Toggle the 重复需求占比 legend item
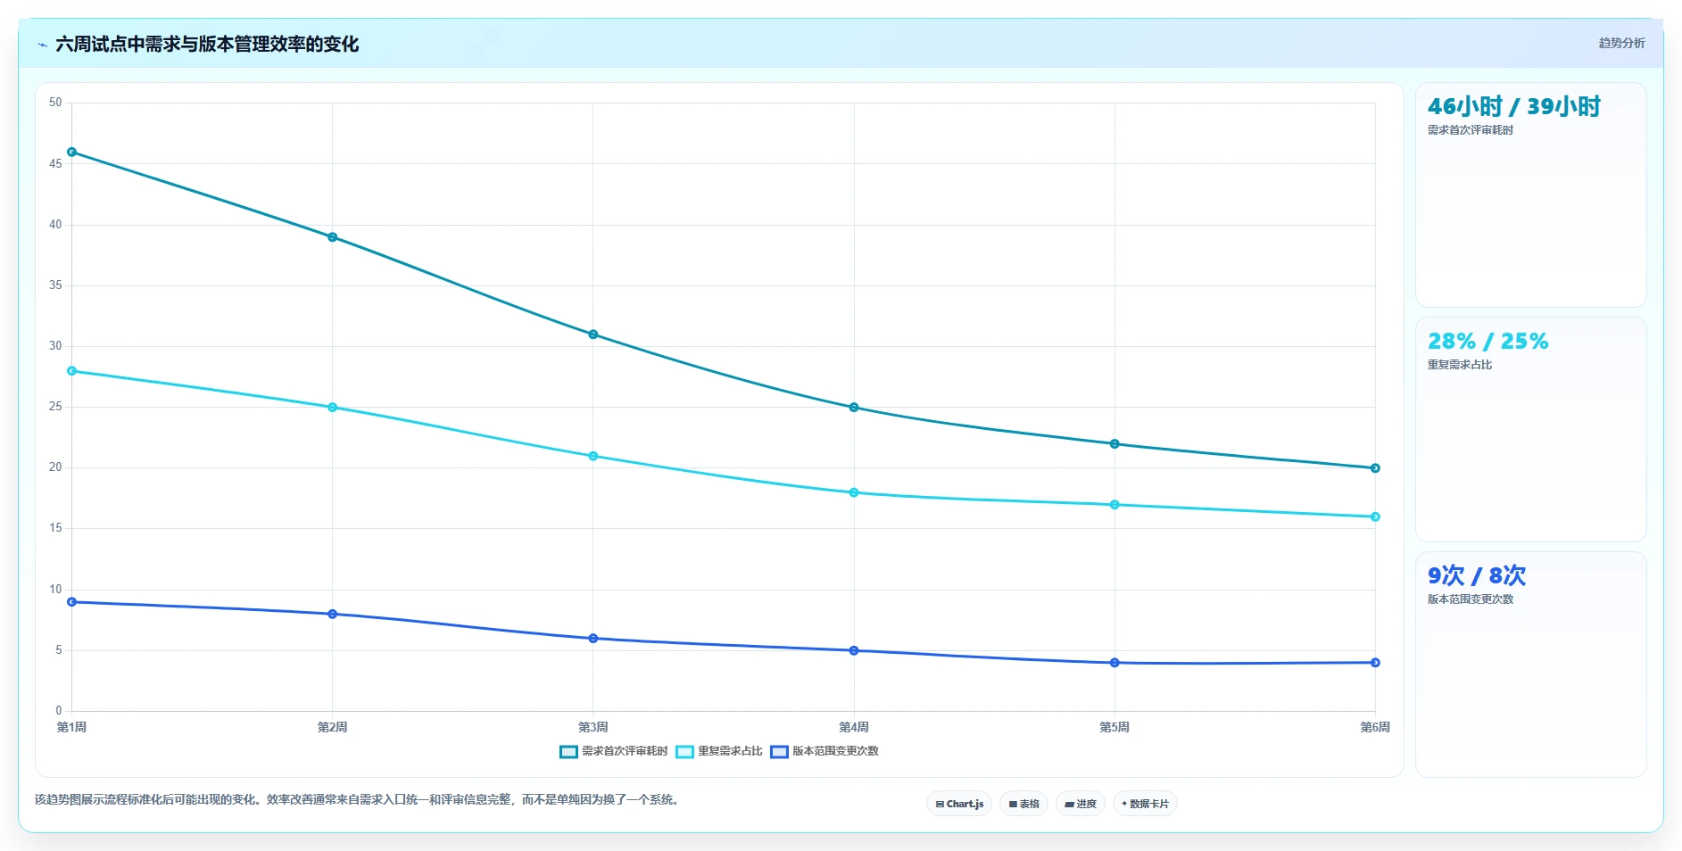1682x851 pixels. tap(719, 751)
